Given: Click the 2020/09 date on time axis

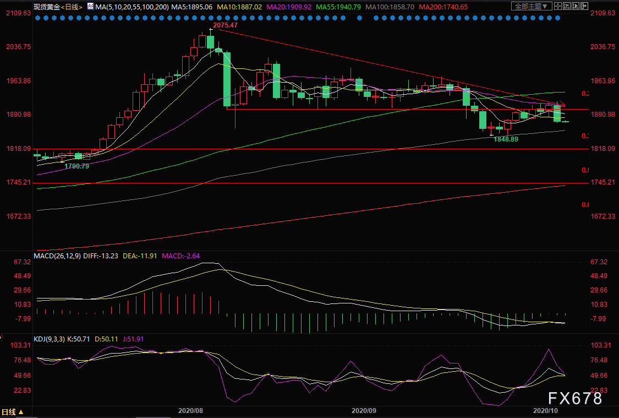Looking at the screenshot, I should 363,410.
